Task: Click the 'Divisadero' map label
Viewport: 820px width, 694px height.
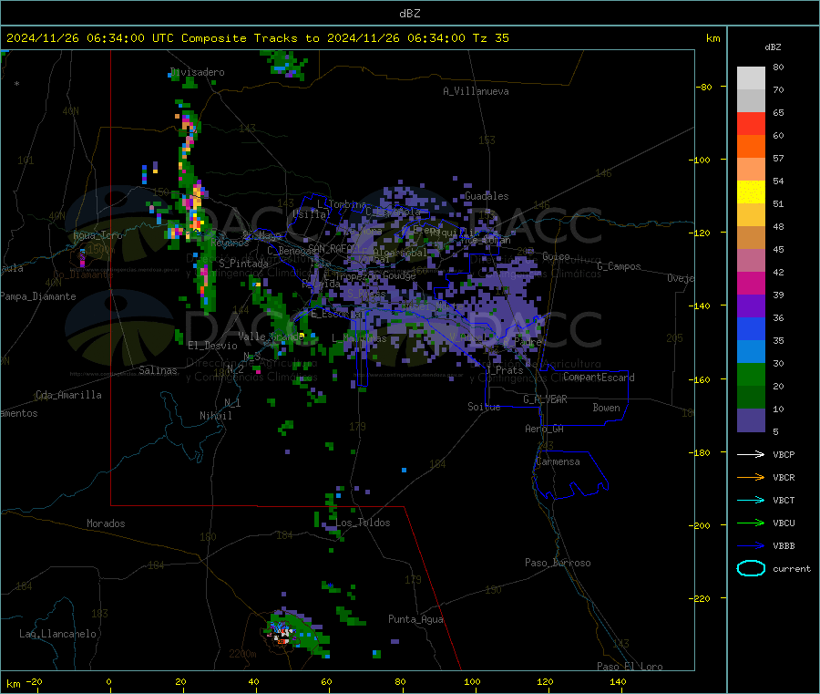Action: (198, 72)
